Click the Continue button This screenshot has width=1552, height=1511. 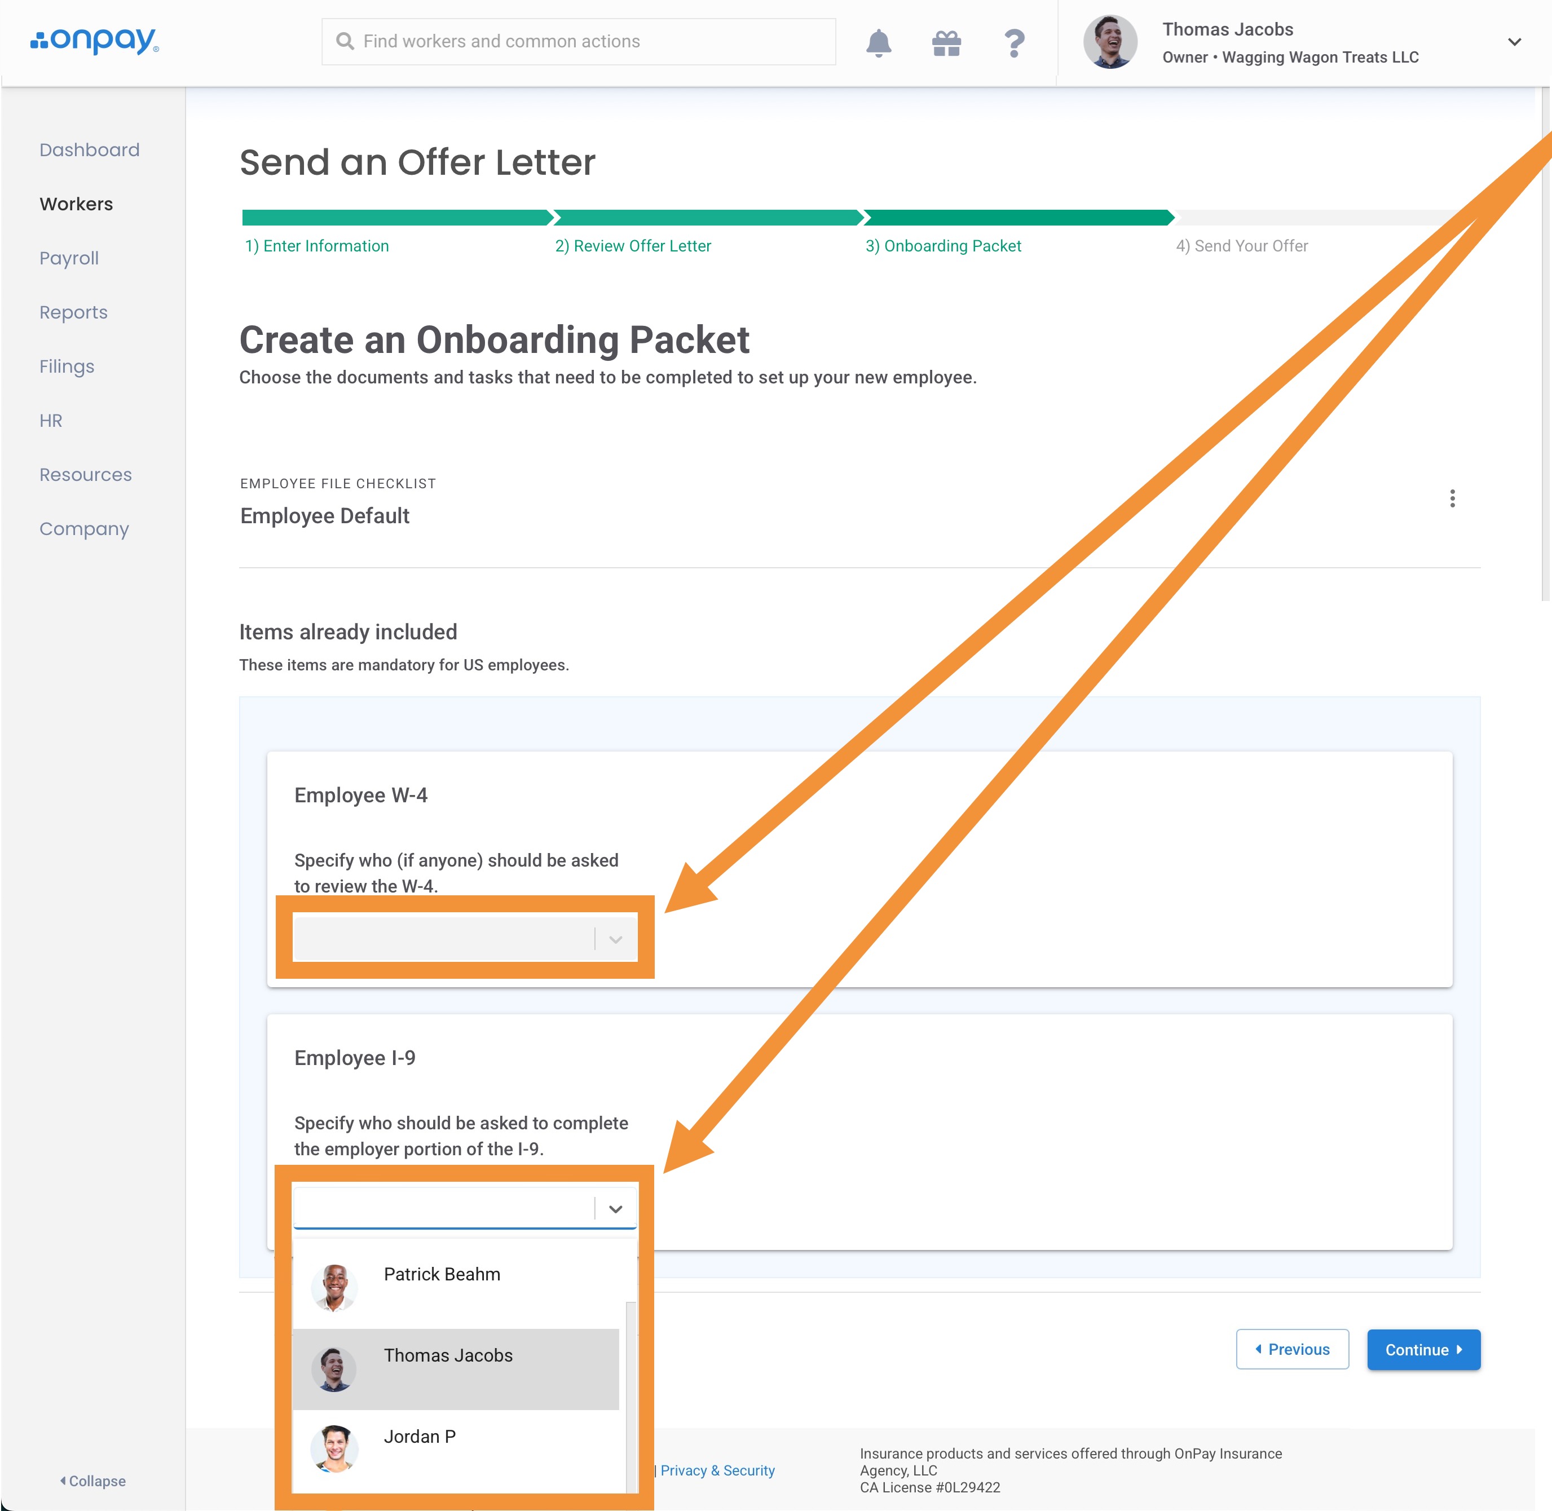1423,1350
